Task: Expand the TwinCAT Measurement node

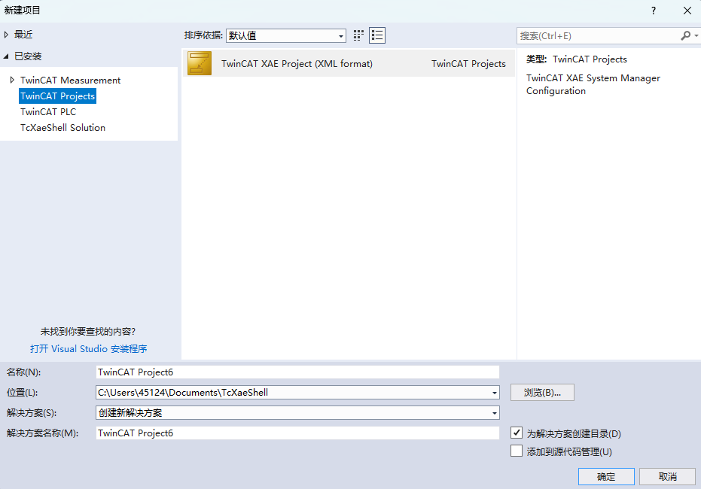Action: tap(12, 80)
